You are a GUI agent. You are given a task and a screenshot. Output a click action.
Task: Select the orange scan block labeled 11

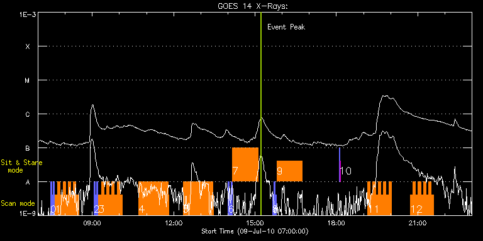379,198
